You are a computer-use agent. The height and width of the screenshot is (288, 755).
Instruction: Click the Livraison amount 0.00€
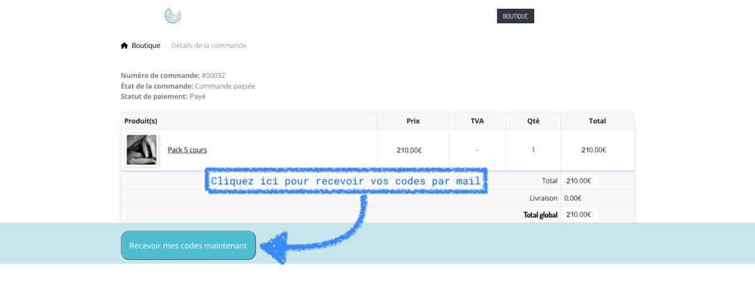[573, 198]
